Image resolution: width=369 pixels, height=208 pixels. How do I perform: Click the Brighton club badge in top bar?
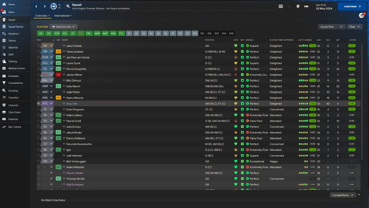point(53,6)
